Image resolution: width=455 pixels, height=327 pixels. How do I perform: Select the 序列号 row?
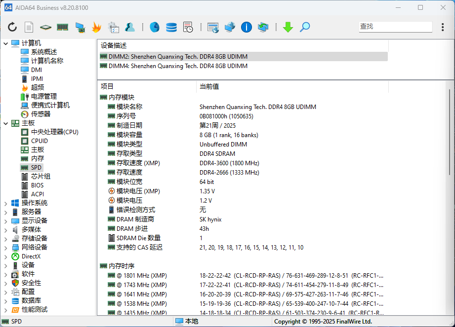[244, 116]
